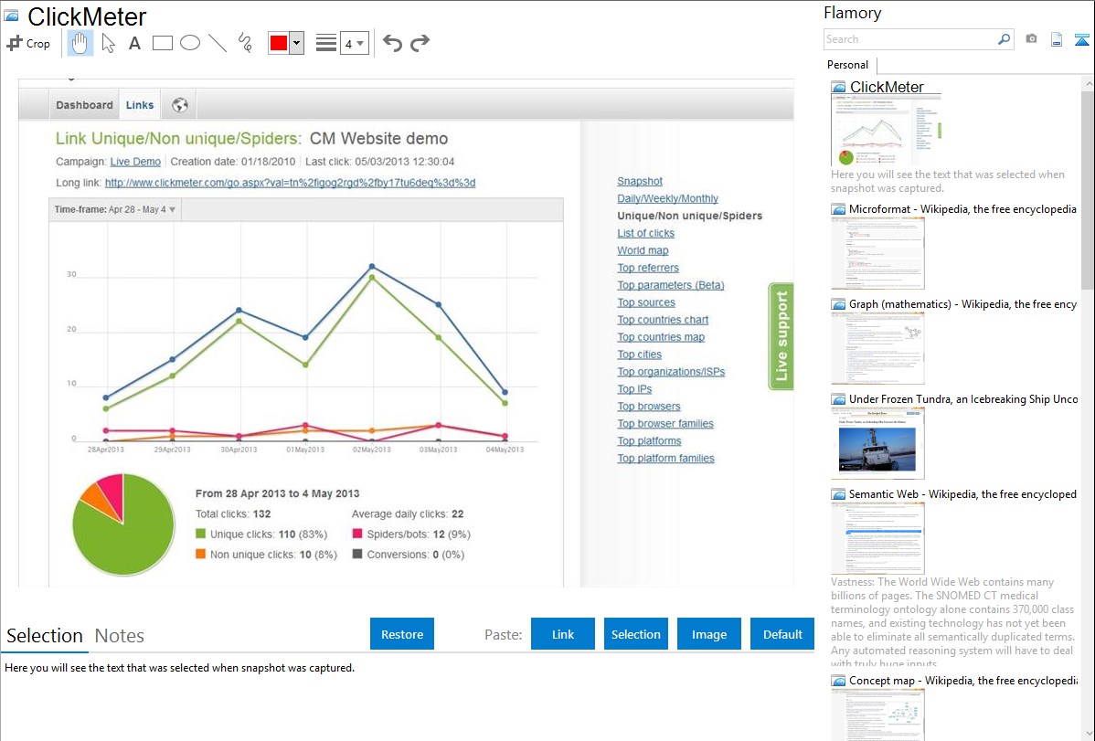Screen dimensions: 1095x741
Task: Open the Microformat Wikipedia snapshot thumbnail
Action: (877, 253)
